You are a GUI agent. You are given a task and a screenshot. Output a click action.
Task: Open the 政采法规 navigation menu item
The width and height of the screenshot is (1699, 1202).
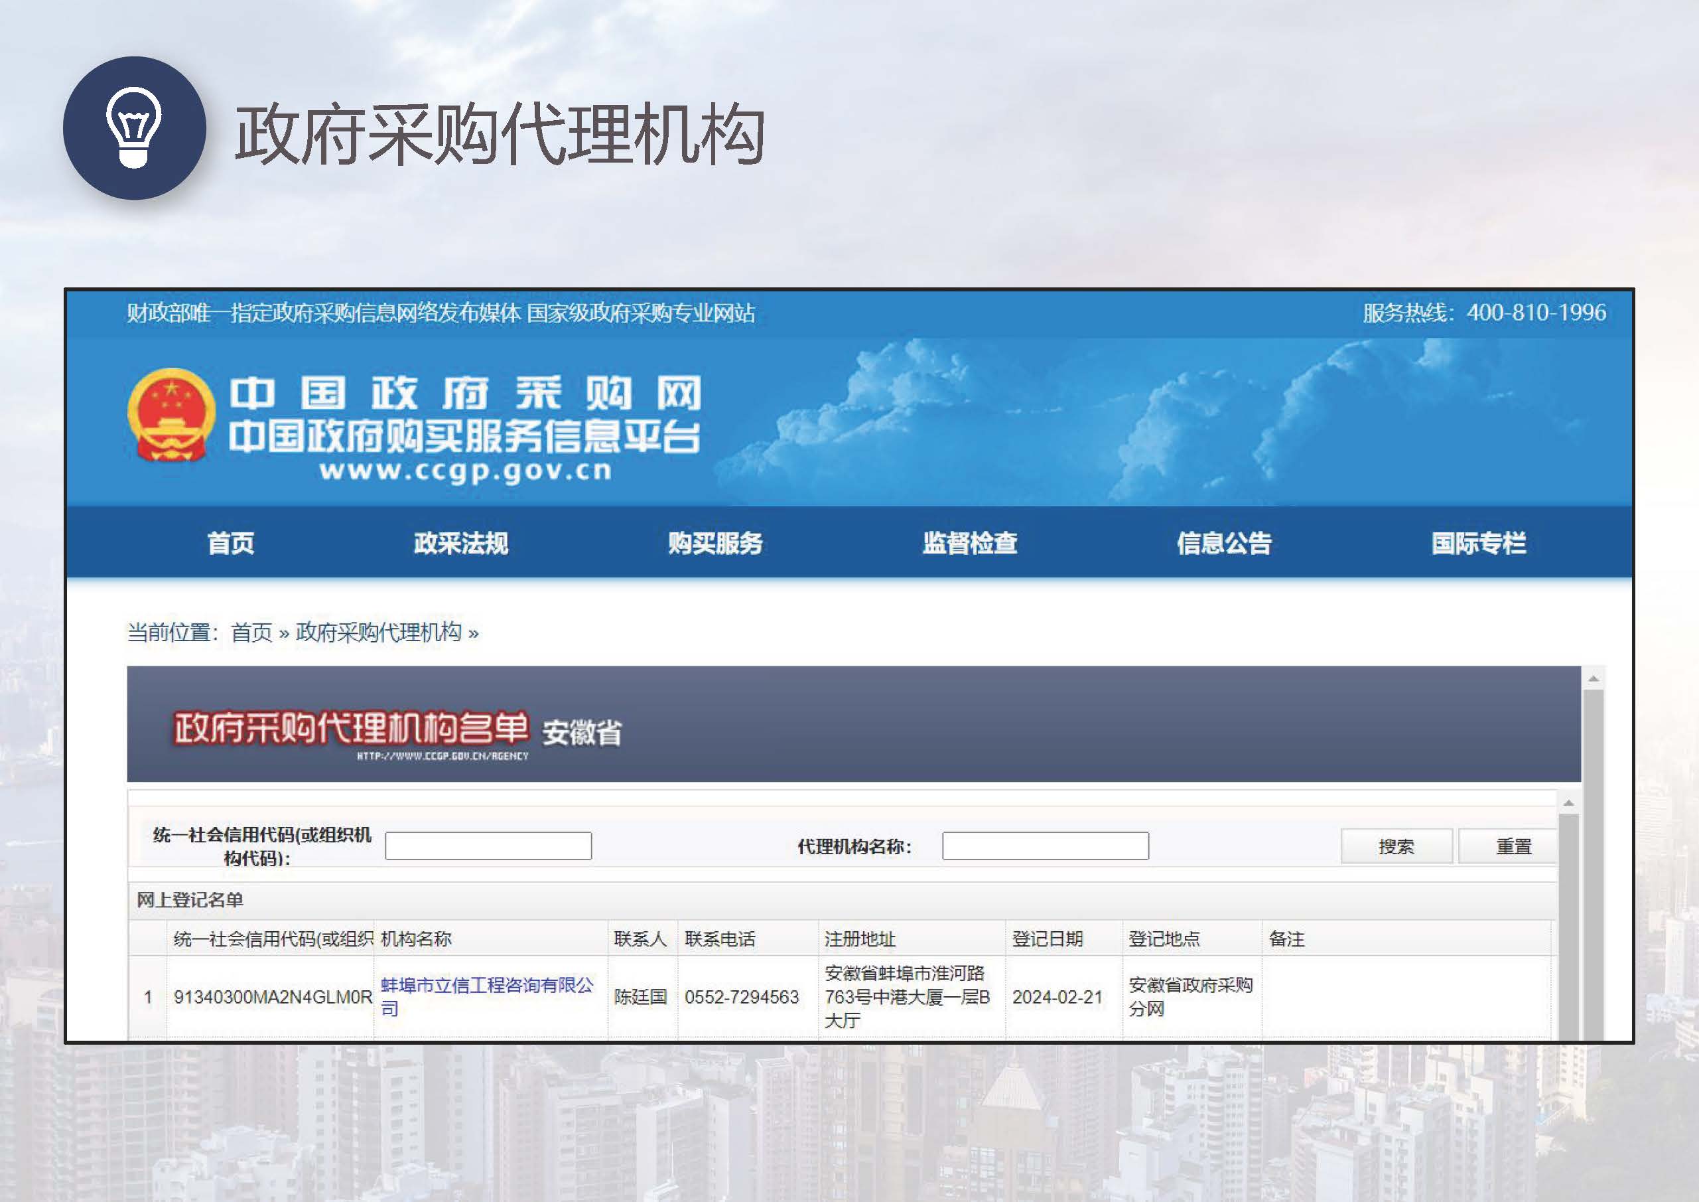pyautogui.click(x=460, y=544)
